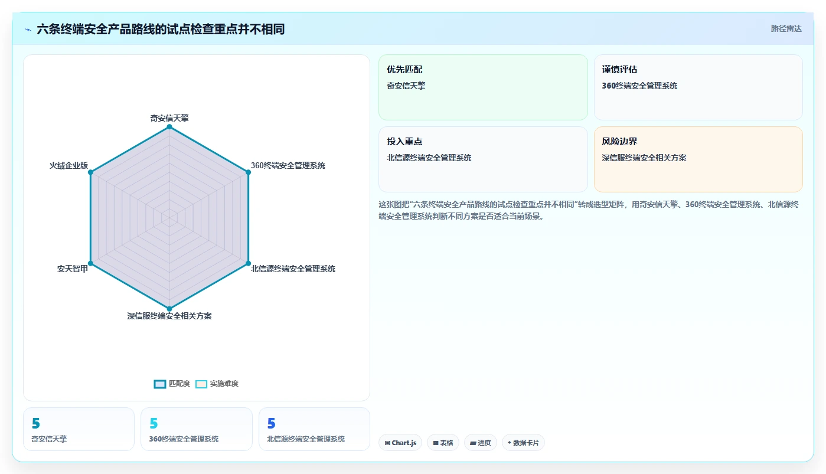Click the 表格 chip icon

[x=436, y=443]
